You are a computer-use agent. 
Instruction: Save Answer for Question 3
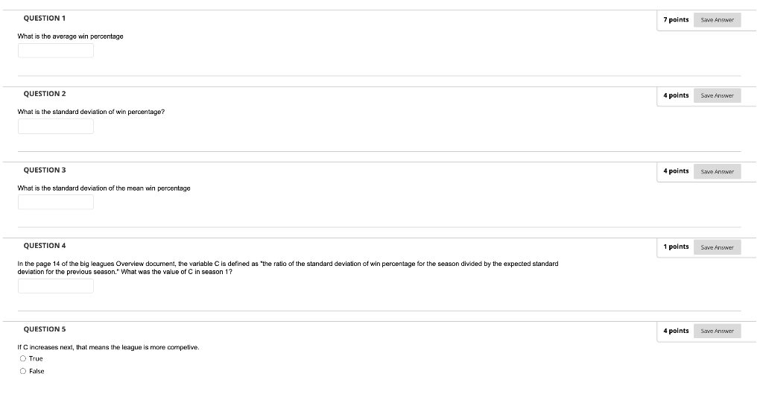point(718,172)
